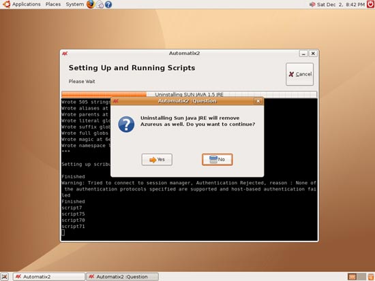Viewport: 375px width, 281px height.
Task: Switch to Automatix2 :Question taskbar entry
Action: (122, 277)
